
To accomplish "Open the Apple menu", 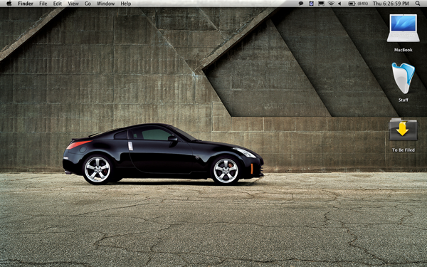I will coord(9,4).
